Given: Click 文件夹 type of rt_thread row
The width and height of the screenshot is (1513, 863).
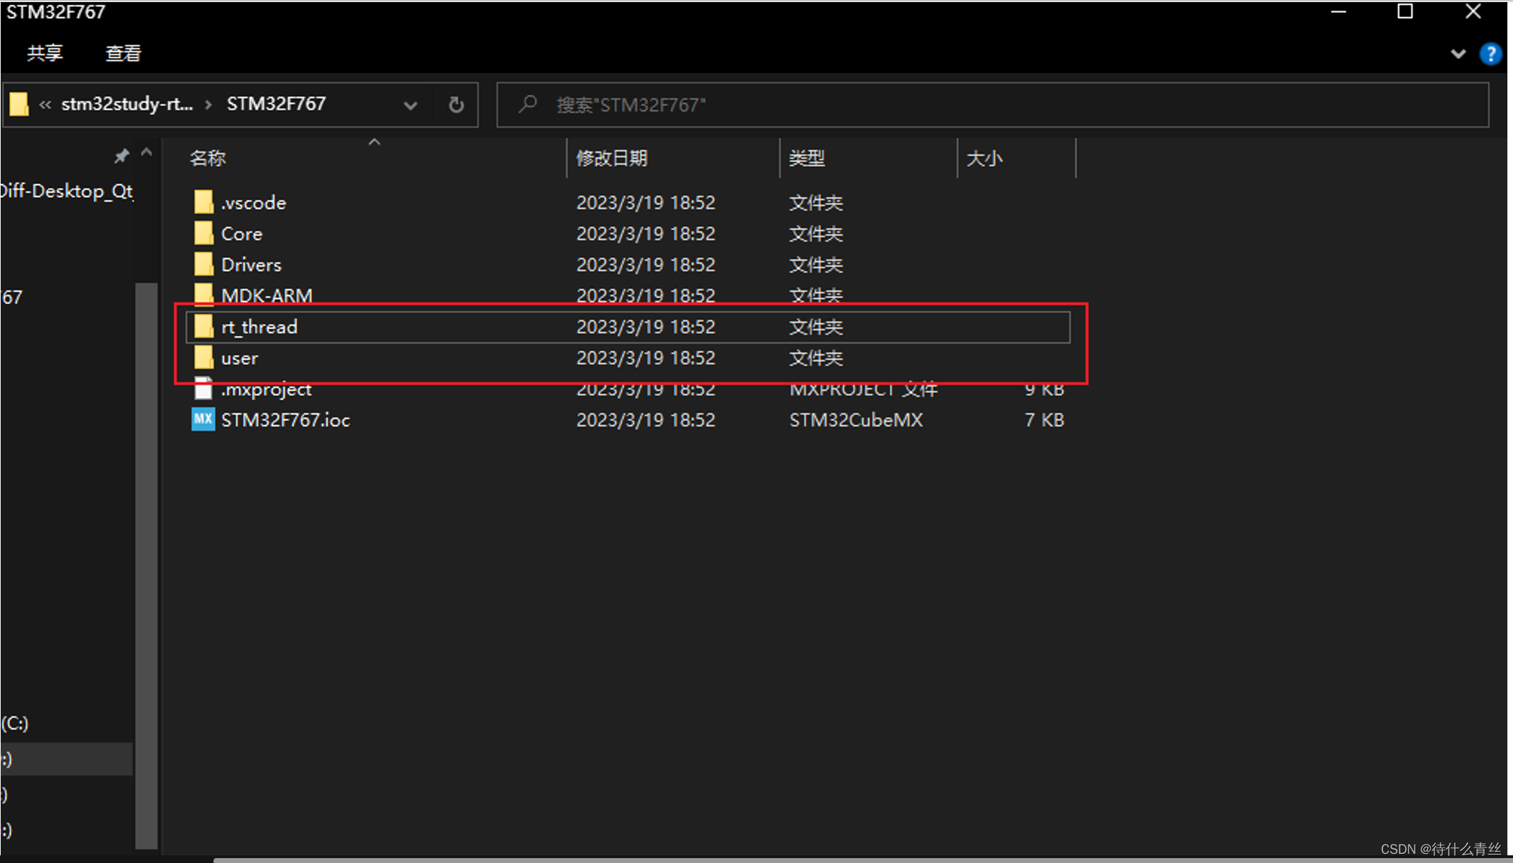Looking at the screenshot, I should (x=815, y=327).
